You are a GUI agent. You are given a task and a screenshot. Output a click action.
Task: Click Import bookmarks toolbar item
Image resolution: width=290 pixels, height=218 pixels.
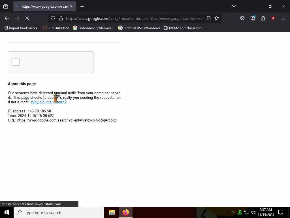tap(22, 28)
